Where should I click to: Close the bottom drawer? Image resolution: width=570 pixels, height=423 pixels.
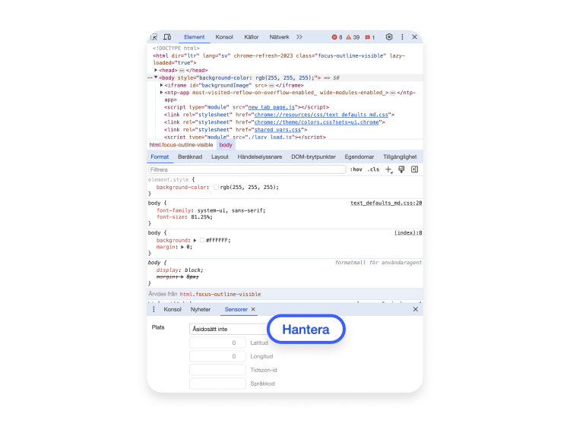point(416,309)
